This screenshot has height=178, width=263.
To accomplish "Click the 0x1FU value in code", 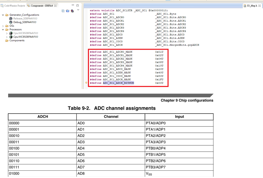I will pos(159,80).
